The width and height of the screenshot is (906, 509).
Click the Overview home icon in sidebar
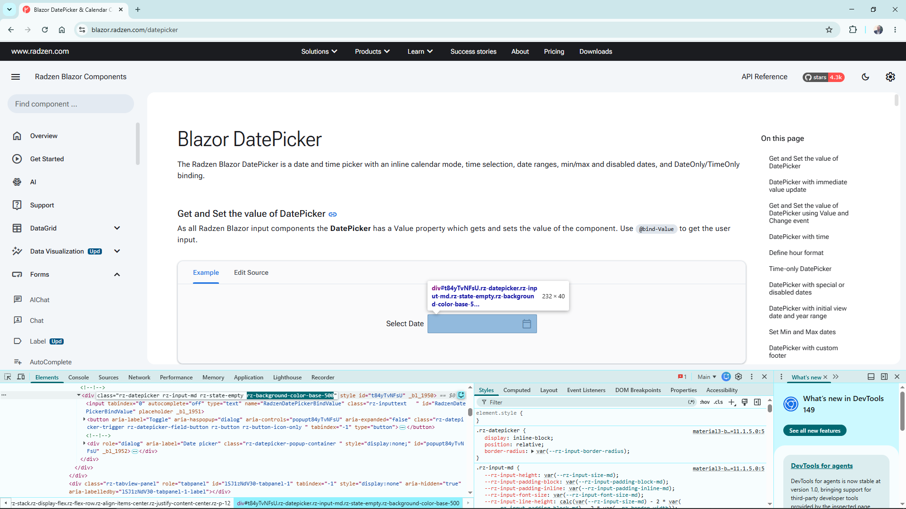point(17,136)
